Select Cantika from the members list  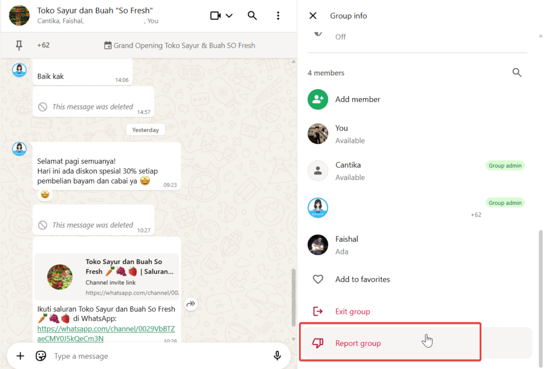(348, 170)
